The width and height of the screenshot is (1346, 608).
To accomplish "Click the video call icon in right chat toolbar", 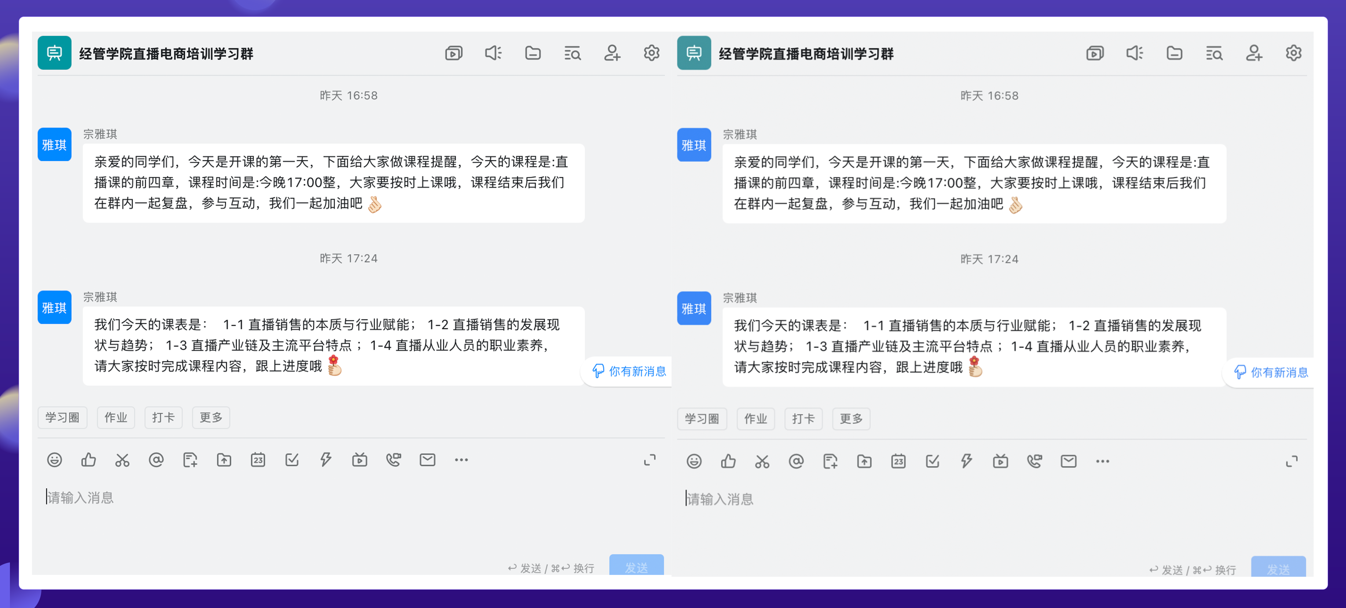I will pyautogui.click(x=1035, y=461).
